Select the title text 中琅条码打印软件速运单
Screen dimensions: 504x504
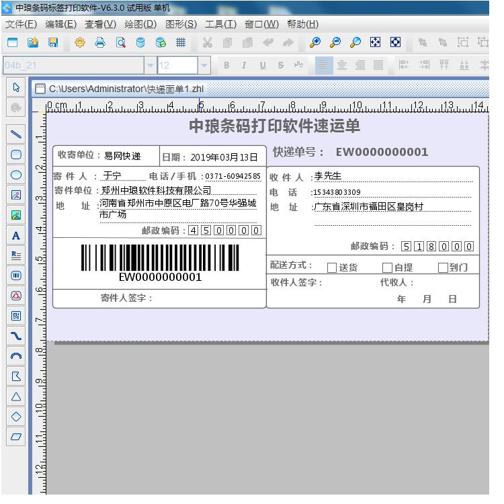(274, 126)
